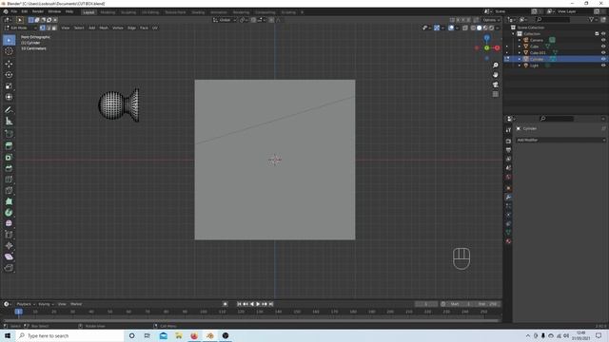The width and height of the screenshot is (609, 342).
Task: Switch perspective/orthographic grid icon
Action: coord(495,94)
